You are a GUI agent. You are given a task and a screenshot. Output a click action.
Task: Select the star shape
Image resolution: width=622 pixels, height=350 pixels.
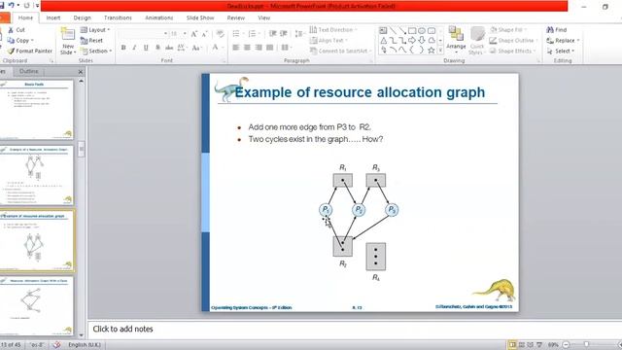coord(432,50)
